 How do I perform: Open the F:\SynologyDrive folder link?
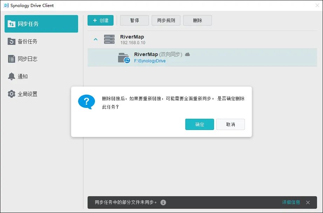click(150, 61)
